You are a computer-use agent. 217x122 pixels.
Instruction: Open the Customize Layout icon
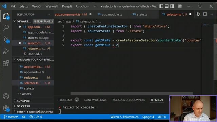tap(180, 6)
